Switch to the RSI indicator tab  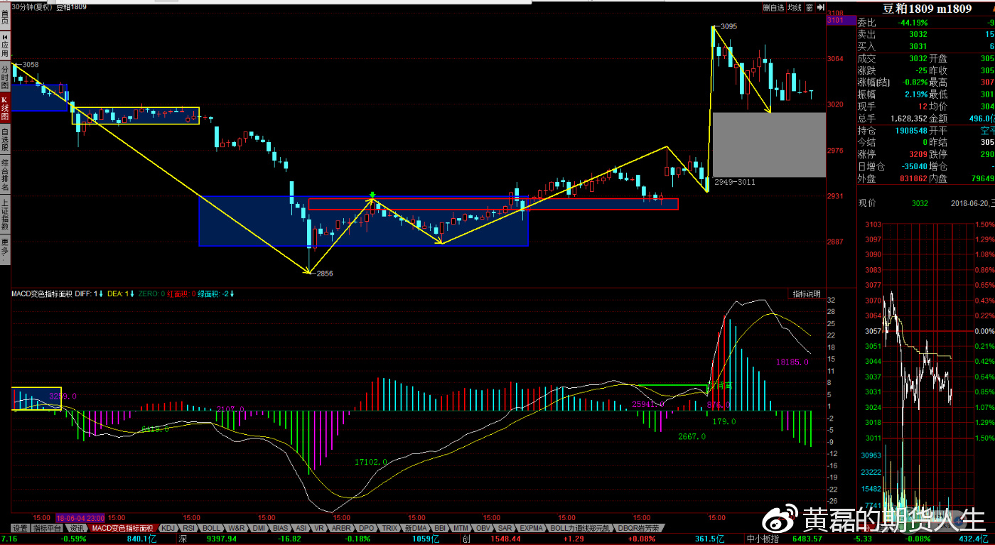tap(188, 528)
